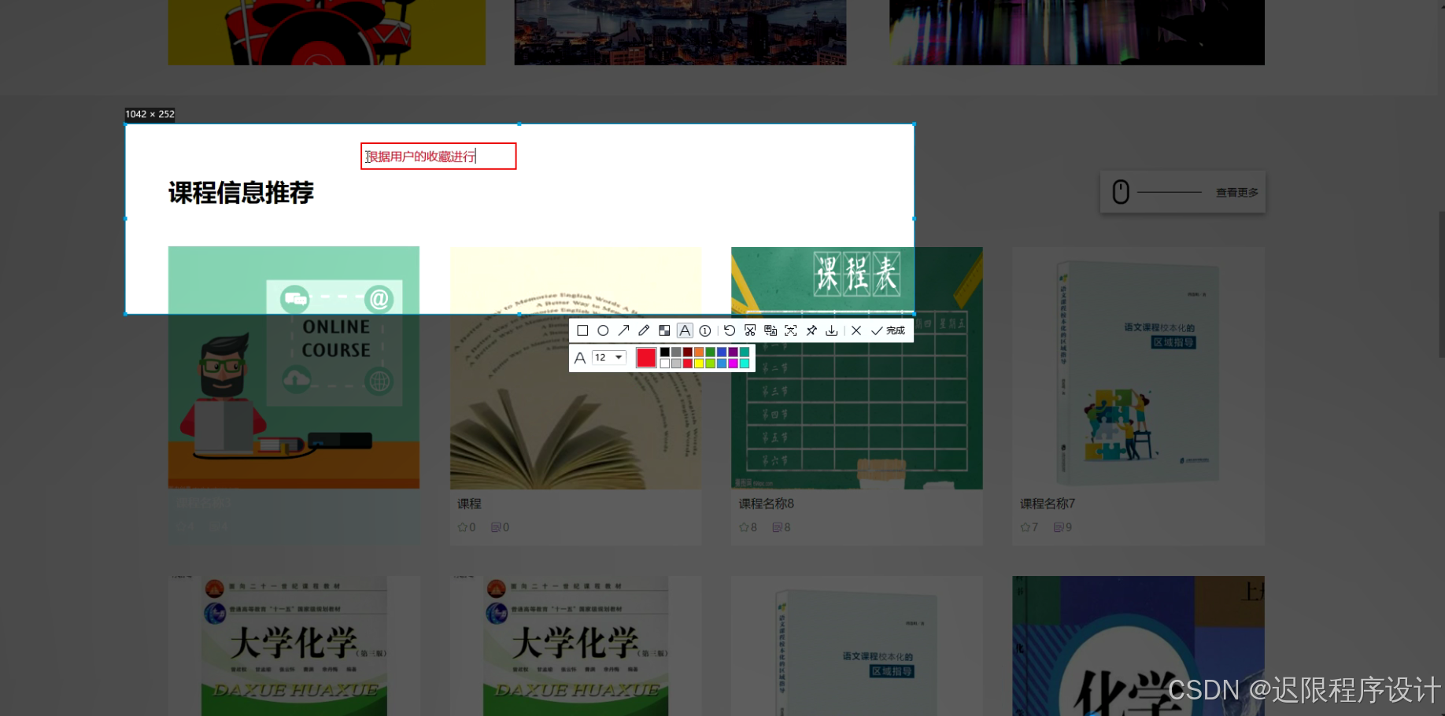Click the translate text icon

pos(771,330)
